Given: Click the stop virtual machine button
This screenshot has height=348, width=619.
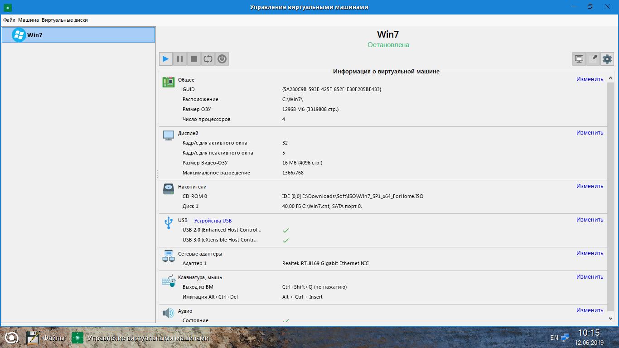Looking at the screenshot, I should point(194,59).
